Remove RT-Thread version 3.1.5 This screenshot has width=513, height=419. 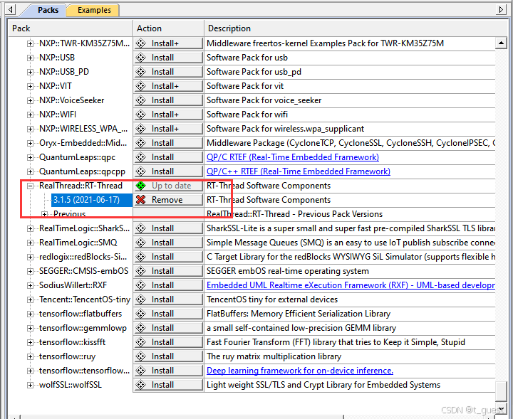[x=168, y=200]
